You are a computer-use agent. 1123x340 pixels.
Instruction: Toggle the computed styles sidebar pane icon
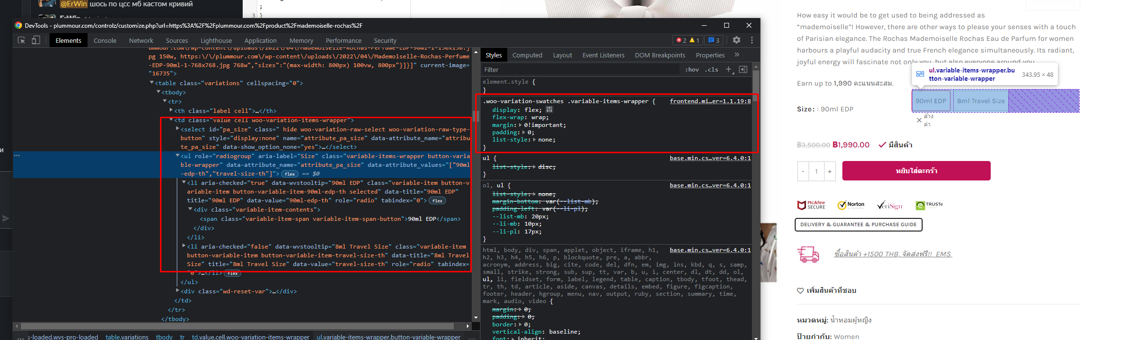pyautogui.click(x=743, y=70)
